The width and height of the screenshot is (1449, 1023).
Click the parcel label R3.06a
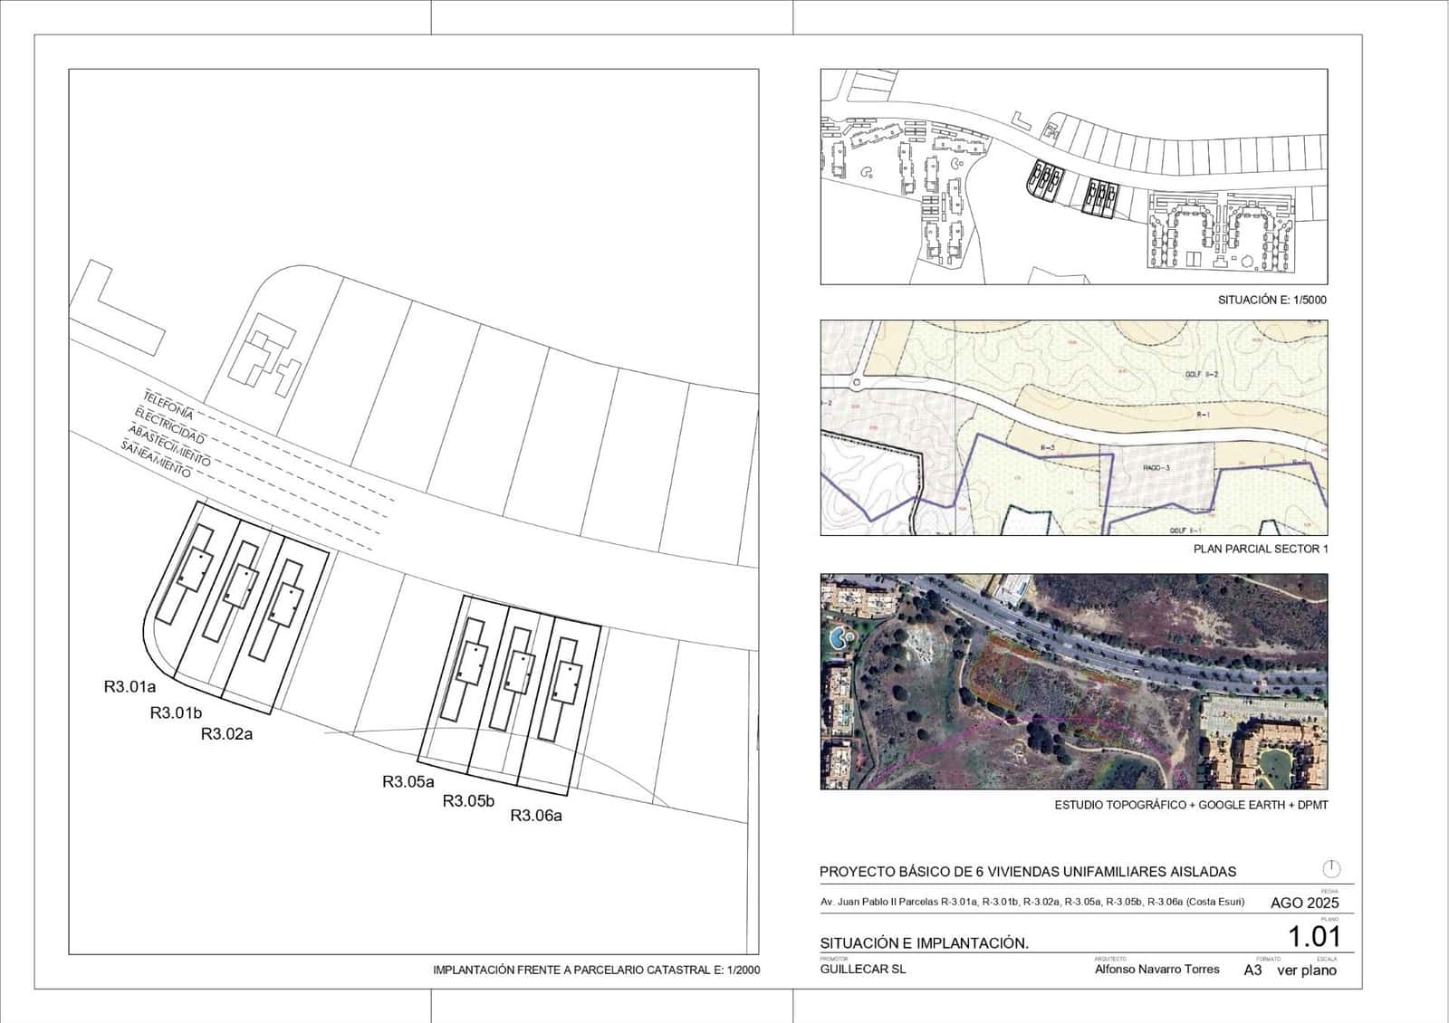tap(536, 816)
